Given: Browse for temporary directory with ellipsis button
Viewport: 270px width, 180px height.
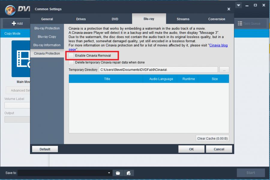Looking at the screenshot, I should [224, 70].
